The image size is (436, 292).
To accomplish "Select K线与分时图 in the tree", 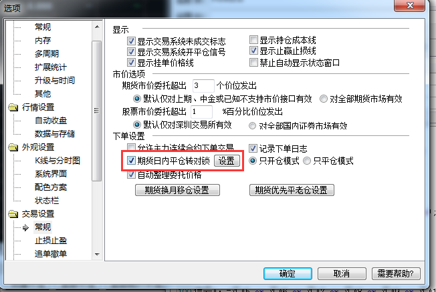I will (x=58, y=161).
